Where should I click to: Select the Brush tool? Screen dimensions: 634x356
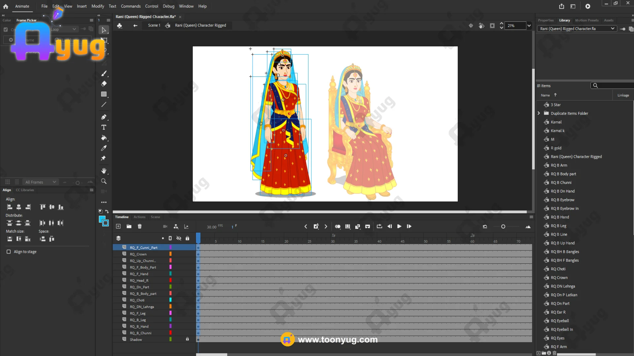click(x=104, y=73)
